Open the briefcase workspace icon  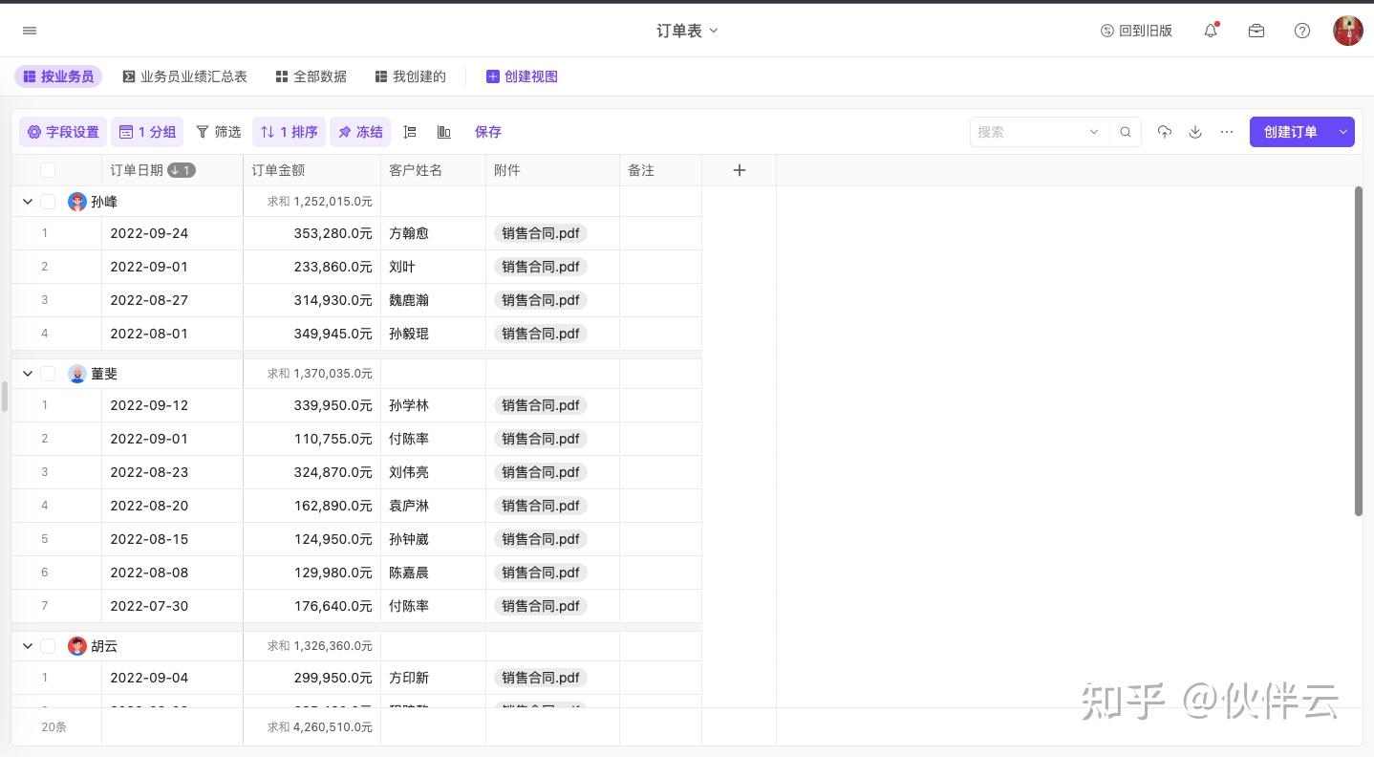click(1256, 31)
